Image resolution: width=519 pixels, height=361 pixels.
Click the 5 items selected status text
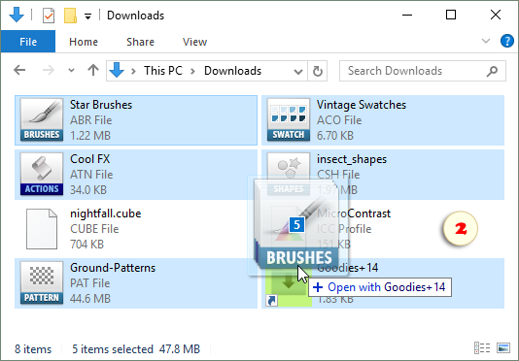(x=113, y=349)
